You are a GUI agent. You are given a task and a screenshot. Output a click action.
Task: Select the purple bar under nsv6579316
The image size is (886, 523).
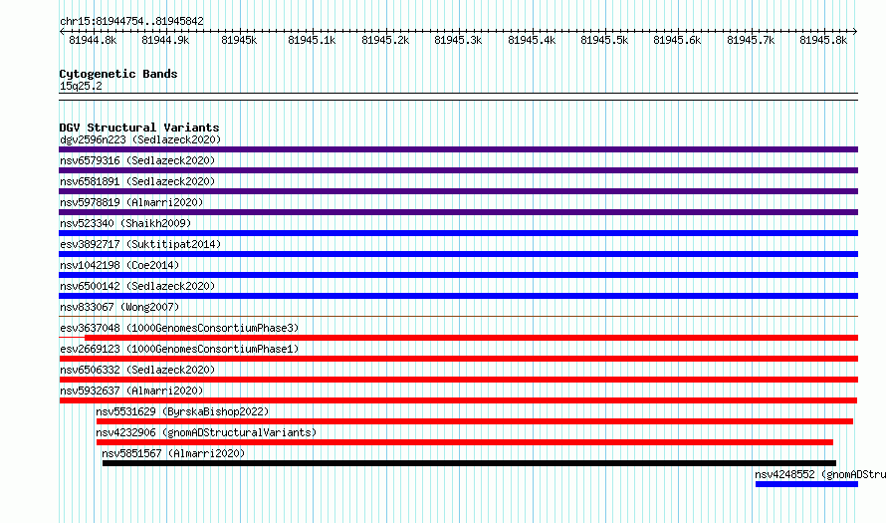(458, 170)
